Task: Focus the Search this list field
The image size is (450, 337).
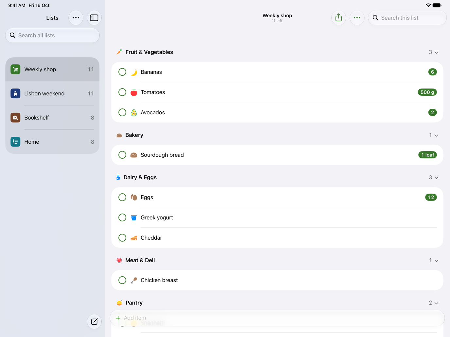Action: 407,18
